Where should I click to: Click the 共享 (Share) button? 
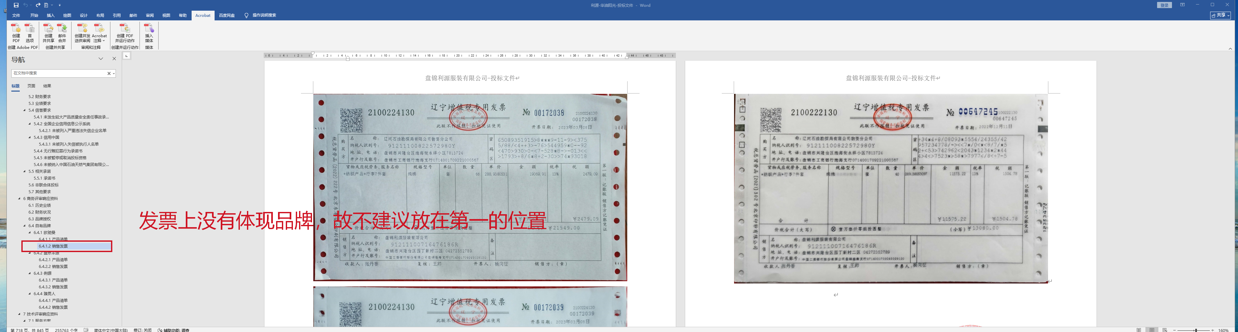pos(1221,16)
